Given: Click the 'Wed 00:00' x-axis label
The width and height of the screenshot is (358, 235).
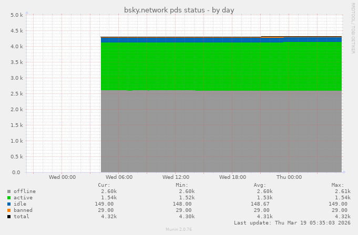Looking at the screenshot, I should pos(63,177).
